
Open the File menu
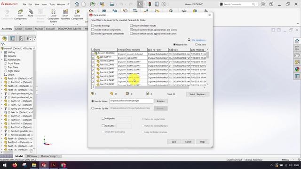(24, 4)
